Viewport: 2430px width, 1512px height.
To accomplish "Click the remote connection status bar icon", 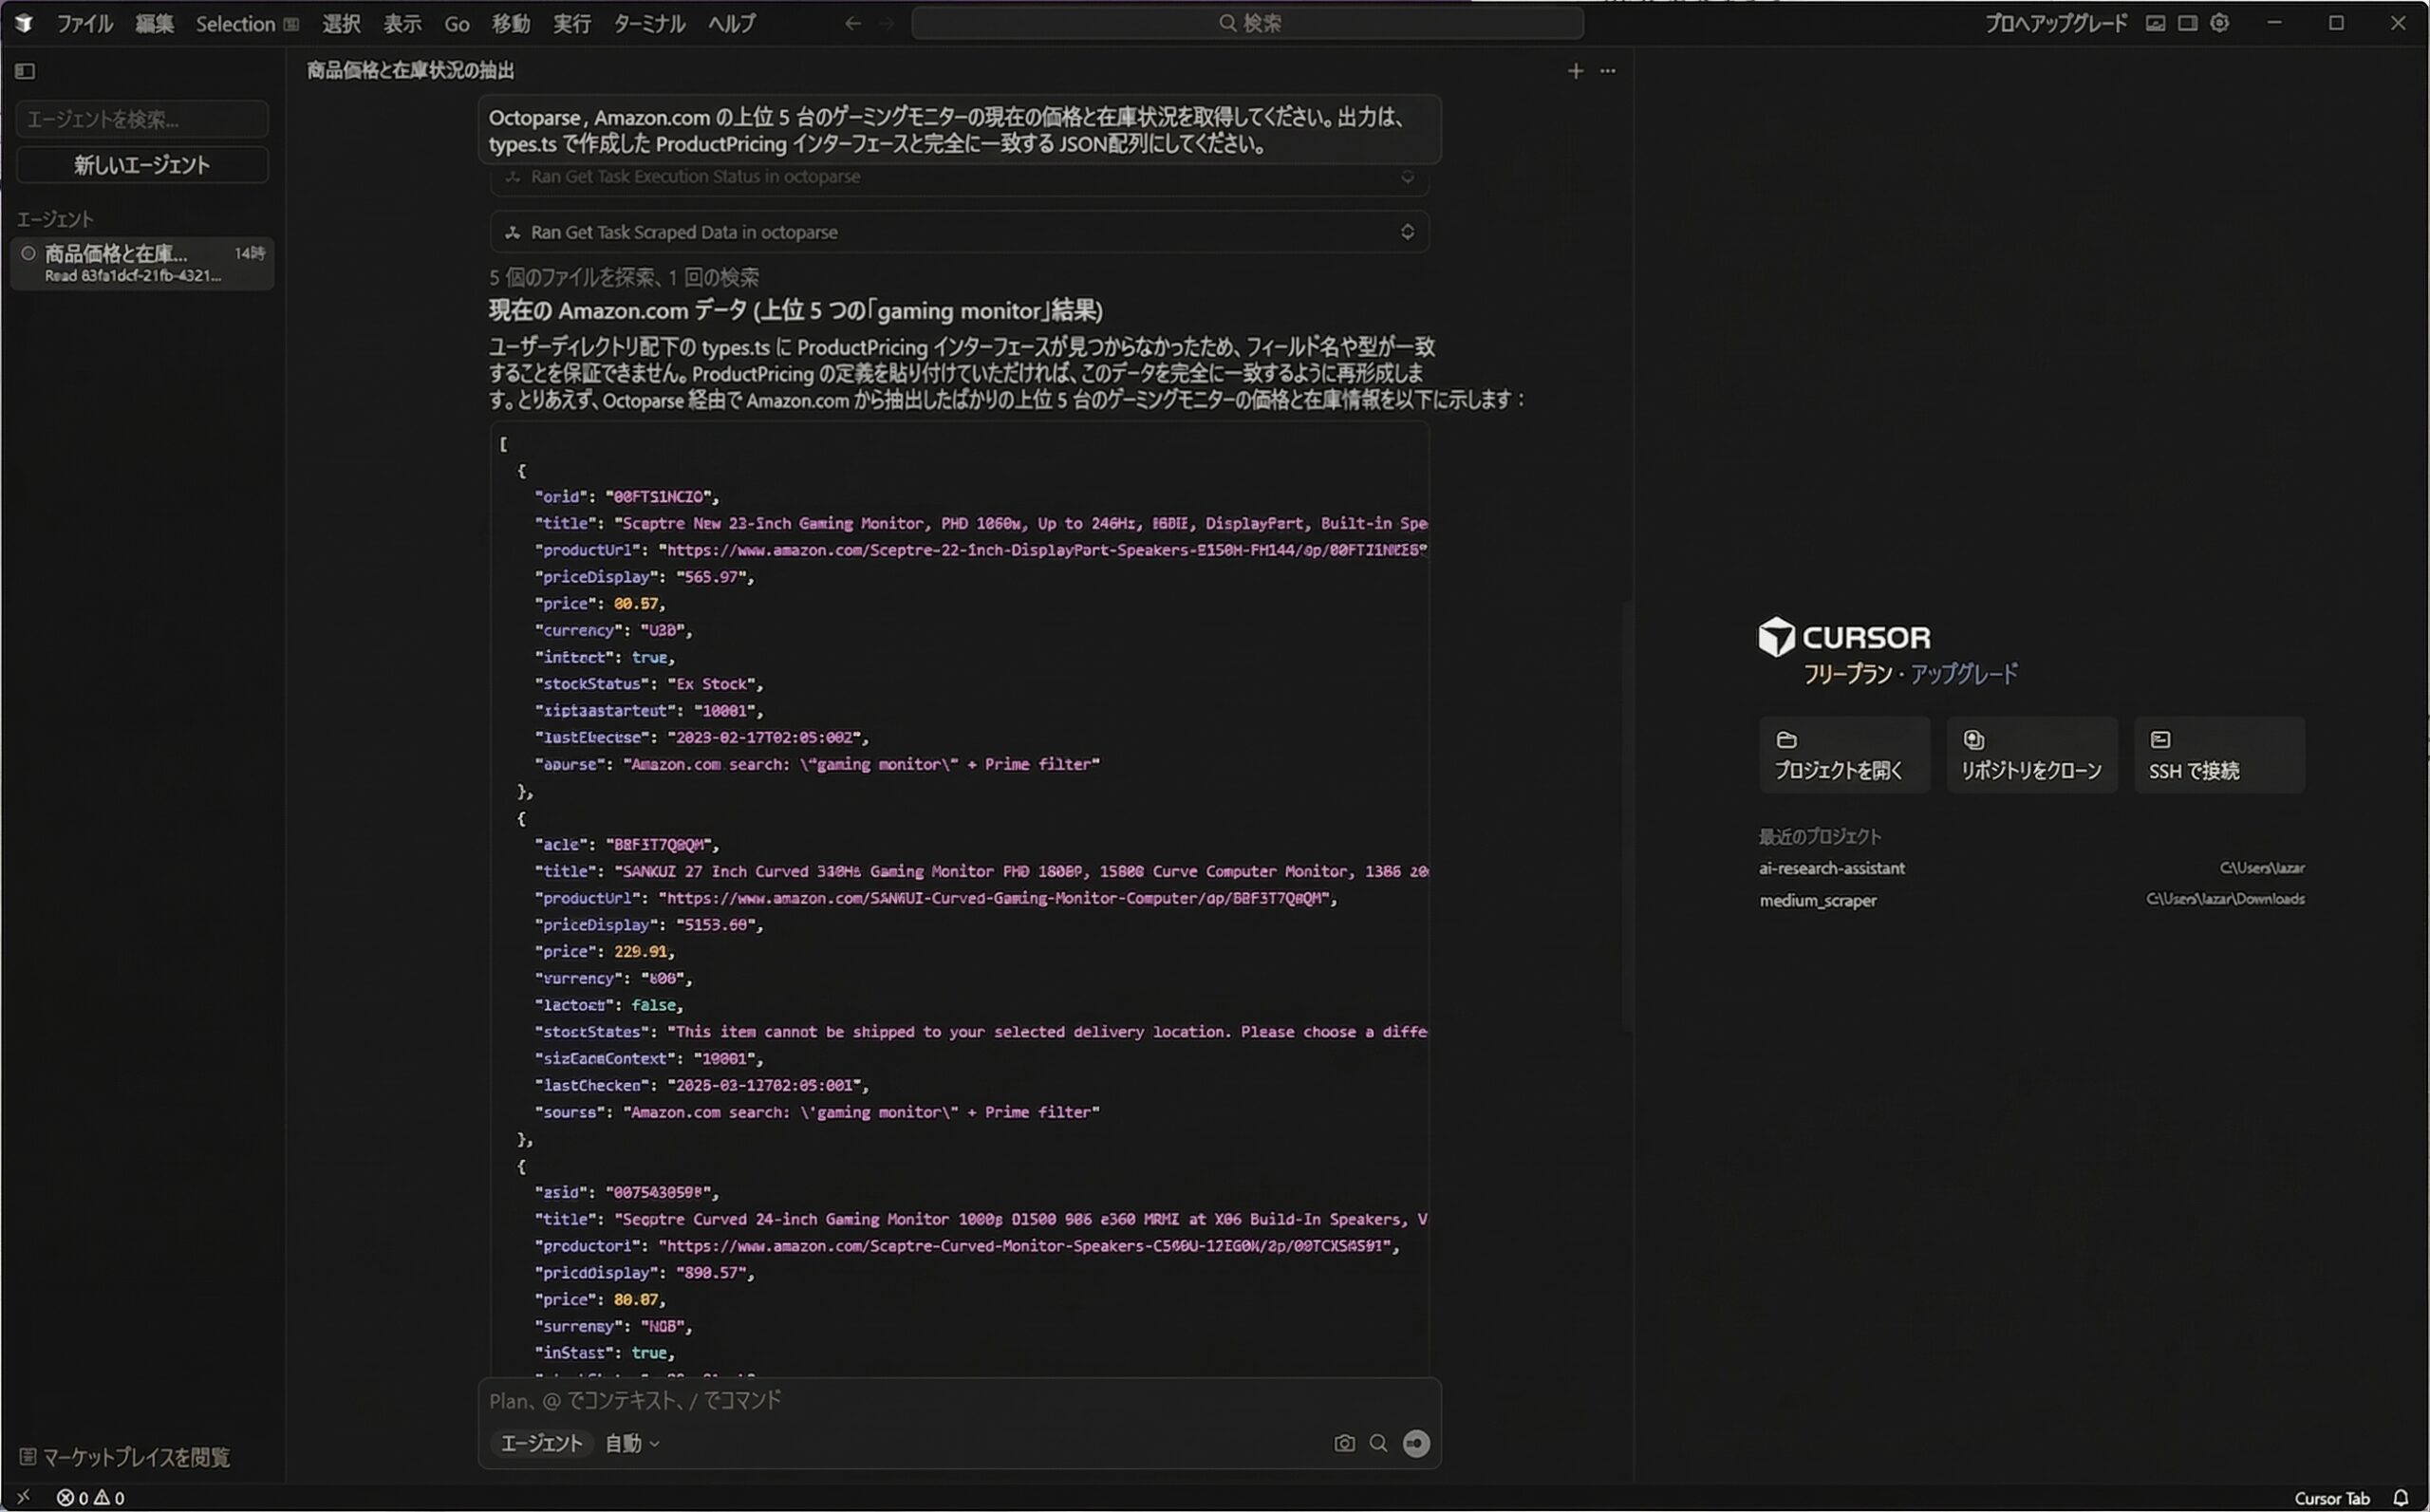I will click(23, 1497).
